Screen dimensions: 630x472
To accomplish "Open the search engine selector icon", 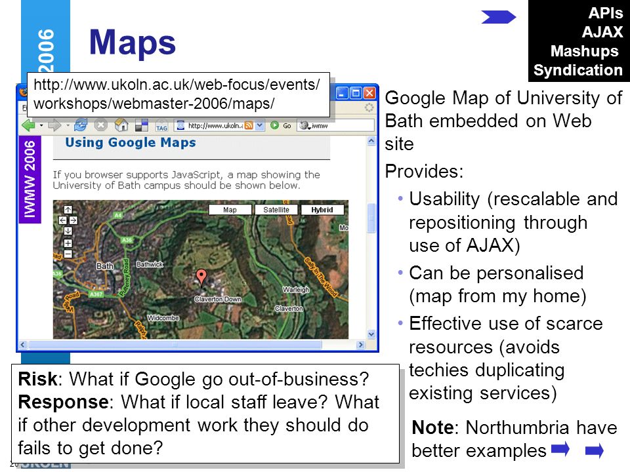I will (x=304, y=126).
